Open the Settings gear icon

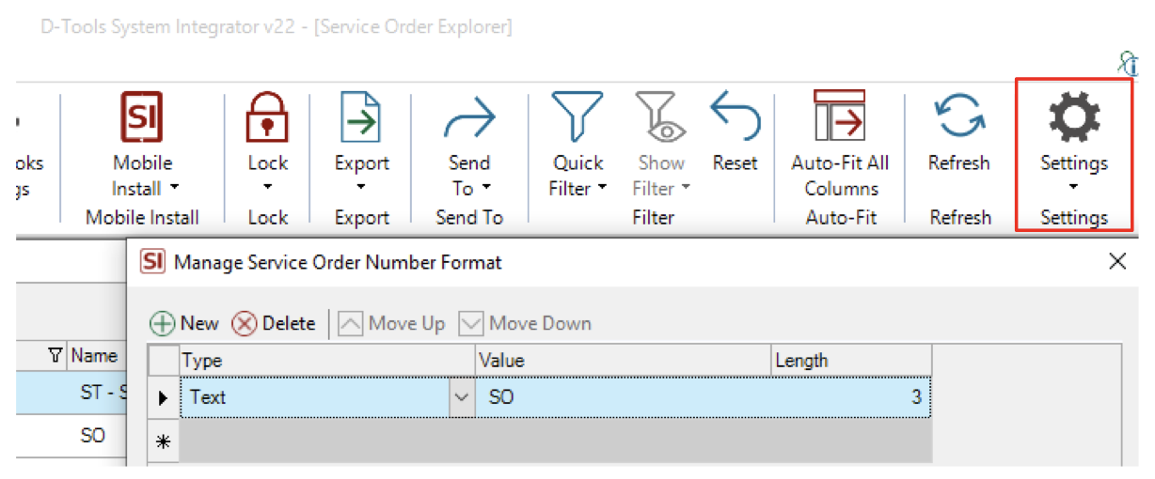(x=1073, y=117)
